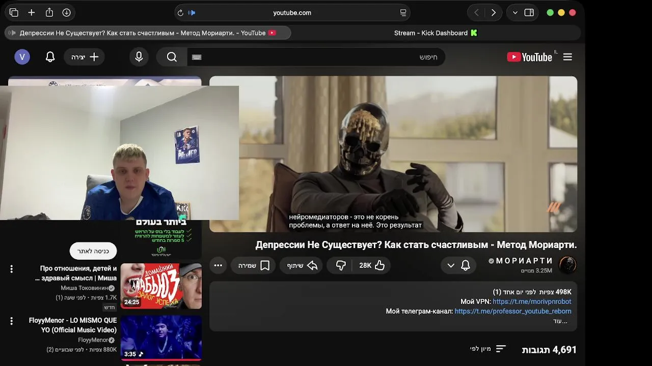Open options for FloyyMenor video
This screenshot has height=366, width=652.
coord(11,321)
